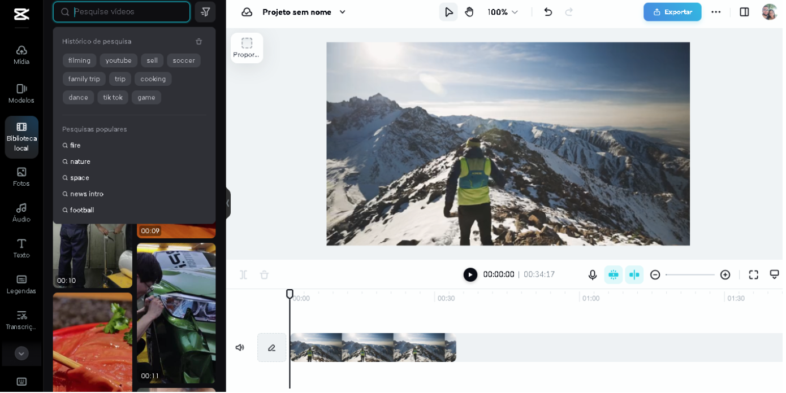Click the cloud save status icon
This screenshot has width=786, height=393.
pyautogui.click(x=247, y=12)
